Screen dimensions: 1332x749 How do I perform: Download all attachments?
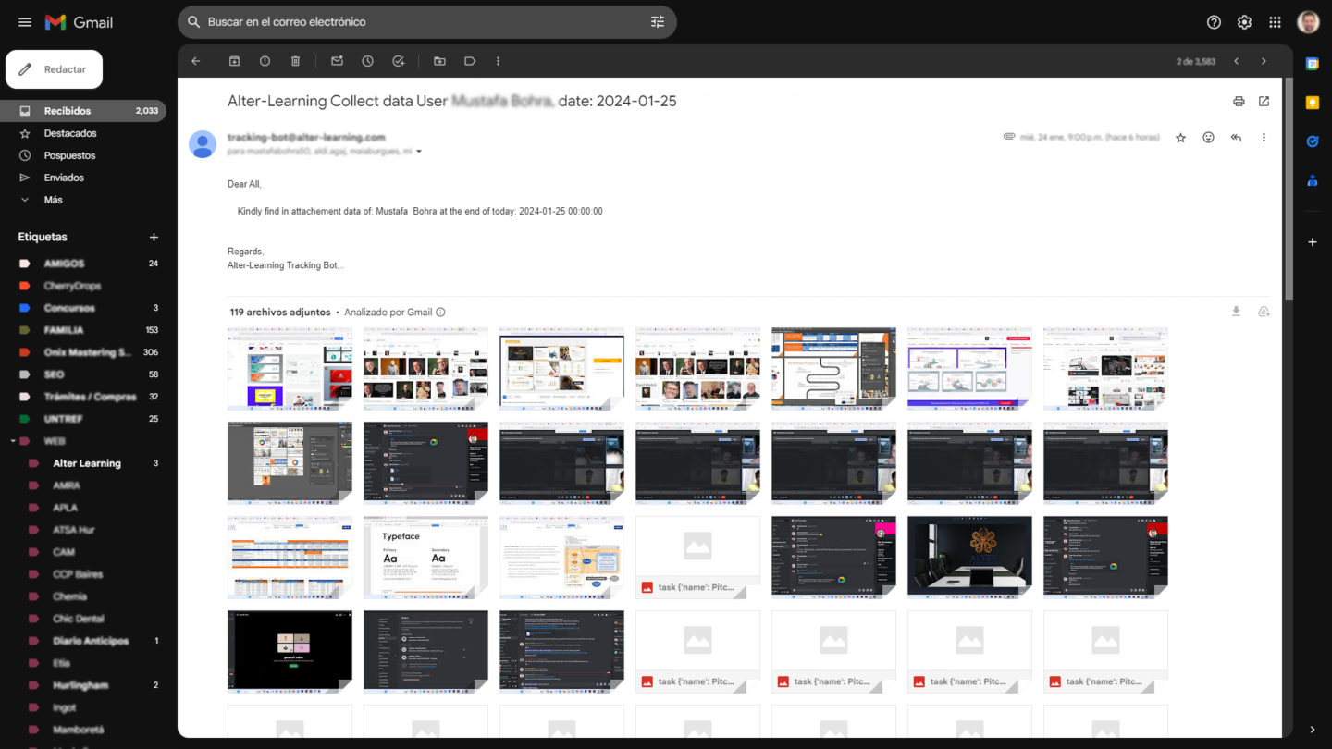(x=1236, y=312)
